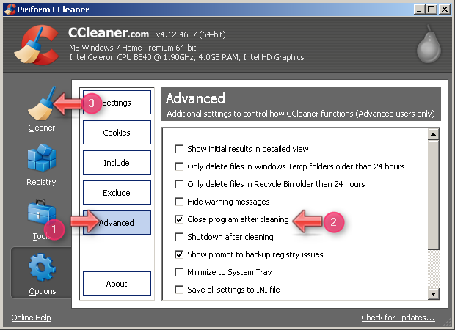
Task: Open the Cookies options tab
Action: click(x=117, y=133)
